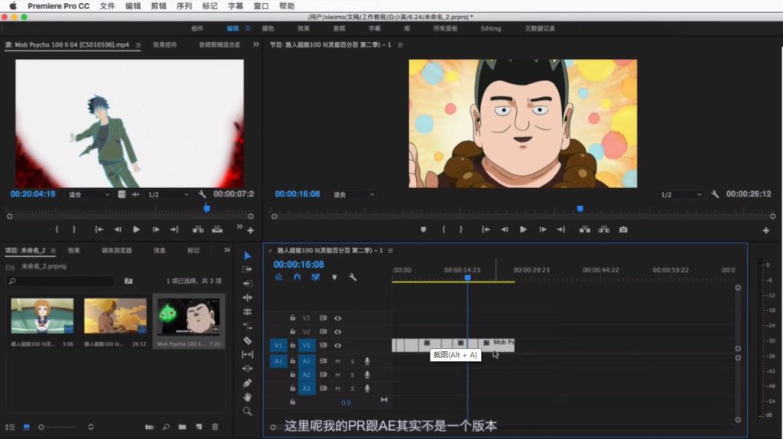
Task: Open Source monitor 适合 zoom dropdown
Action: click(88, 194)
